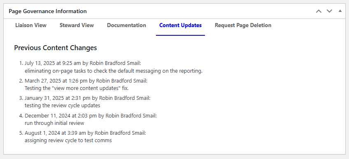Screen dimensions: 349x159
Task: Click the Page Governance Information title
Action: click(48, 11)
